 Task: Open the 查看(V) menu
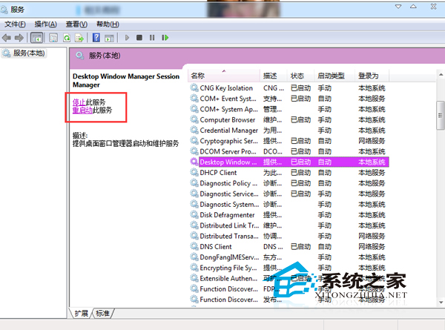click(x=76, y=24)
